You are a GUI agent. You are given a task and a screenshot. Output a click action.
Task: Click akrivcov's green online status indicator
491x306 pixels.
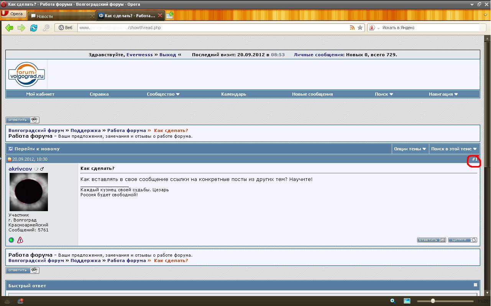pos(11,240)
